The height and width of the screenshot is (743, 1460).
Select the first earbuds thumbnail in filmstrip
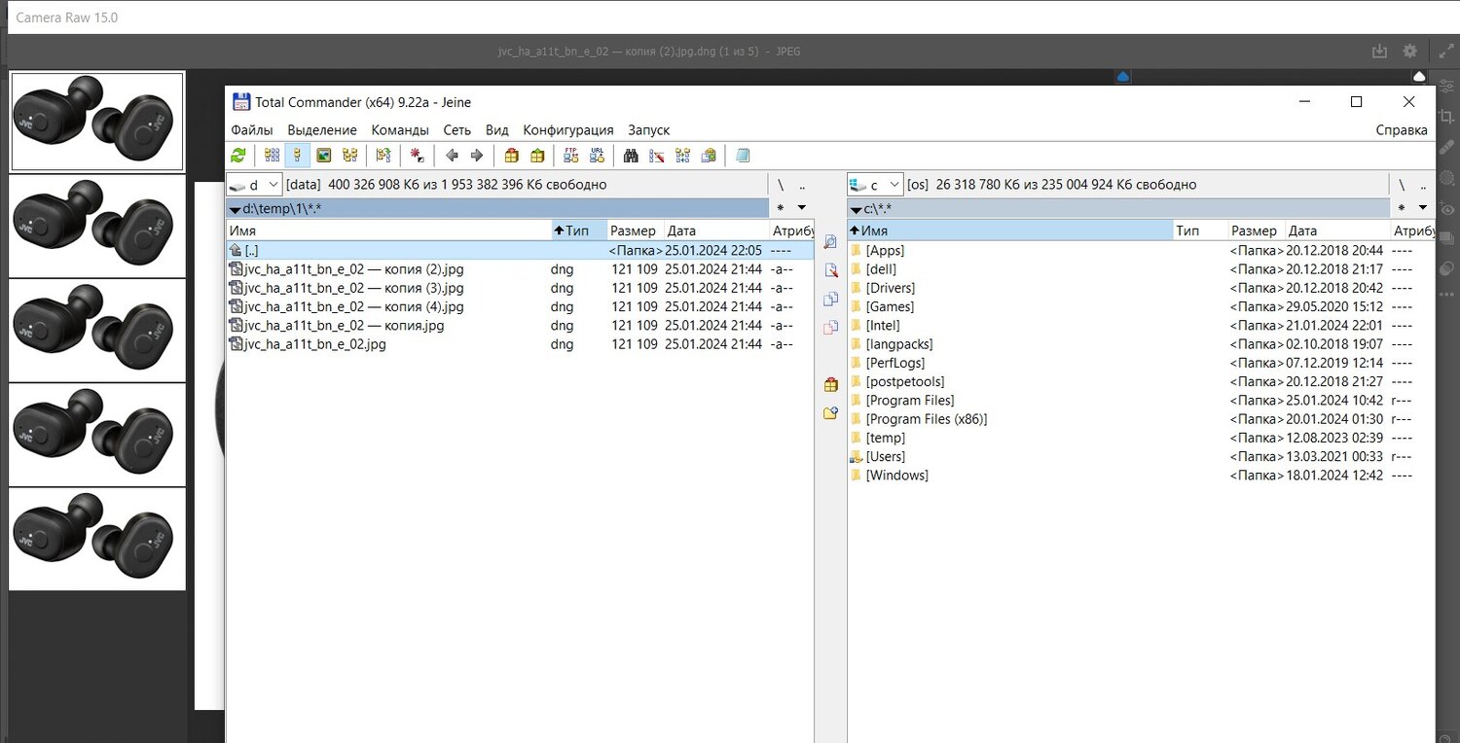point(97,122)
